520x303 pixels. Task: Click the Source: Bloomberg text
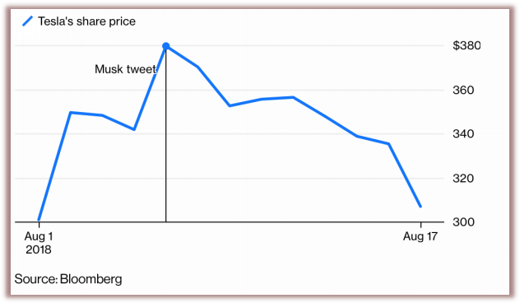tap(68, 279)
